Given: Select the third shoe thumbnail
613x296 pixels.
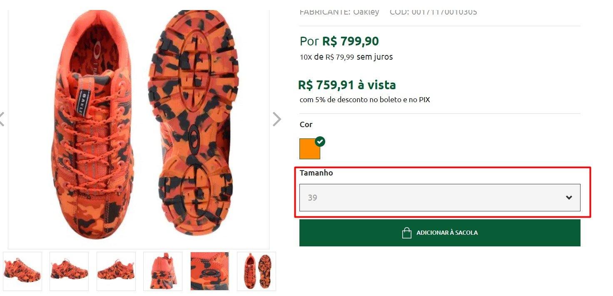Looking at the screenshot, I should (x=116, y=271).
